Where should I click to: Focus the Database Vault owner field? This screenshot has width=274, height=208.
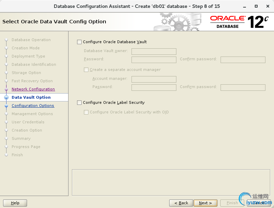pyautogui.click(x=154, y=51)
